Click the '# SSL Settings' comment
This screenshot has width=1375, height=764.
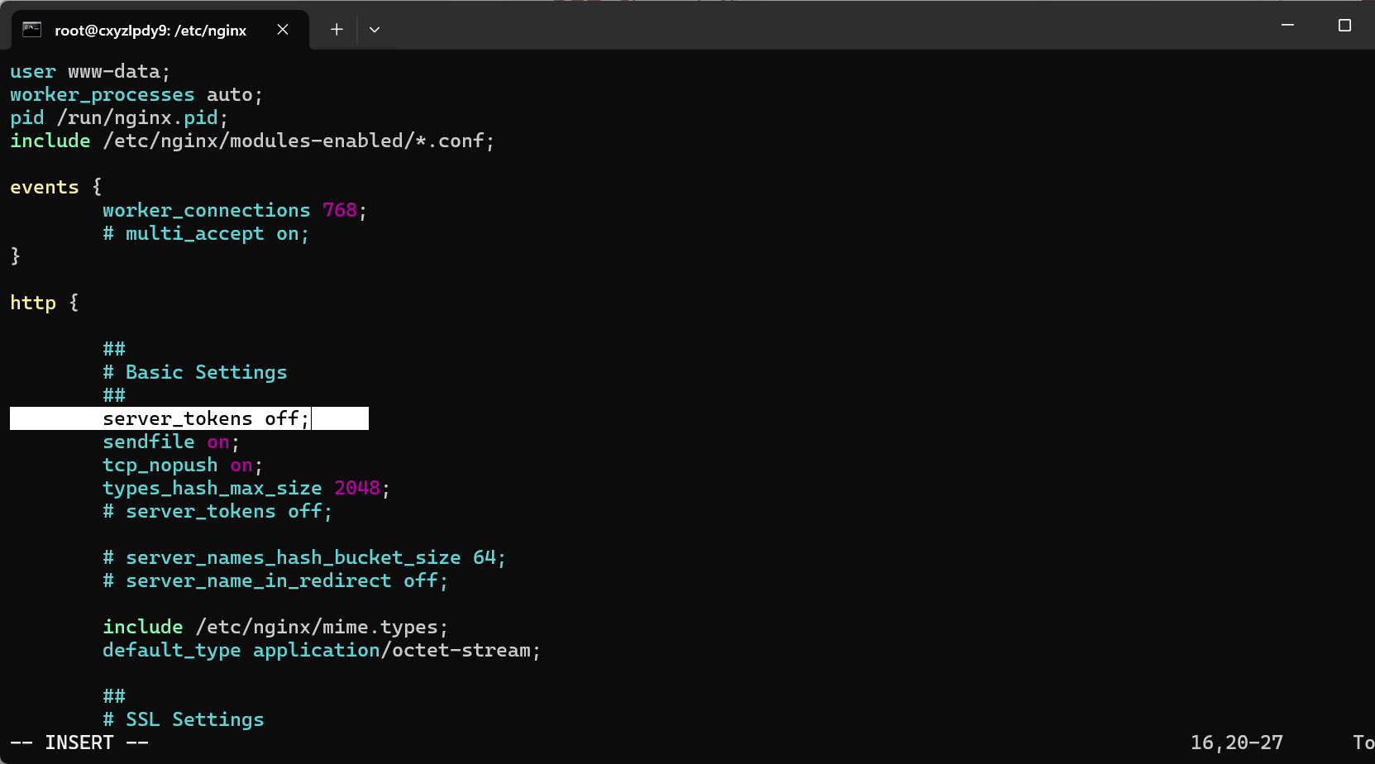click(184, 720)
